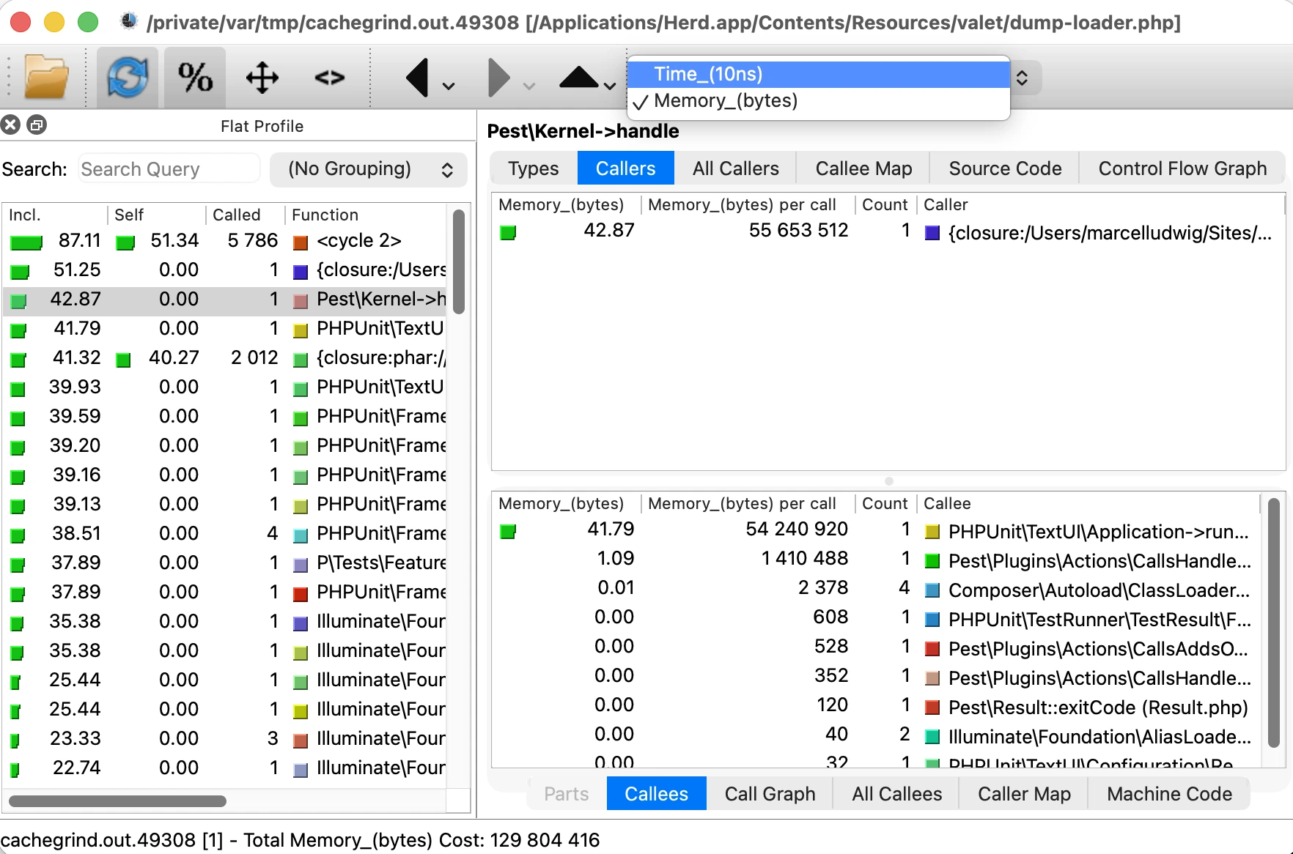Click the splitter handle between caller and callee lists
Screen dimensions: 1293x854
coord(888,481)
